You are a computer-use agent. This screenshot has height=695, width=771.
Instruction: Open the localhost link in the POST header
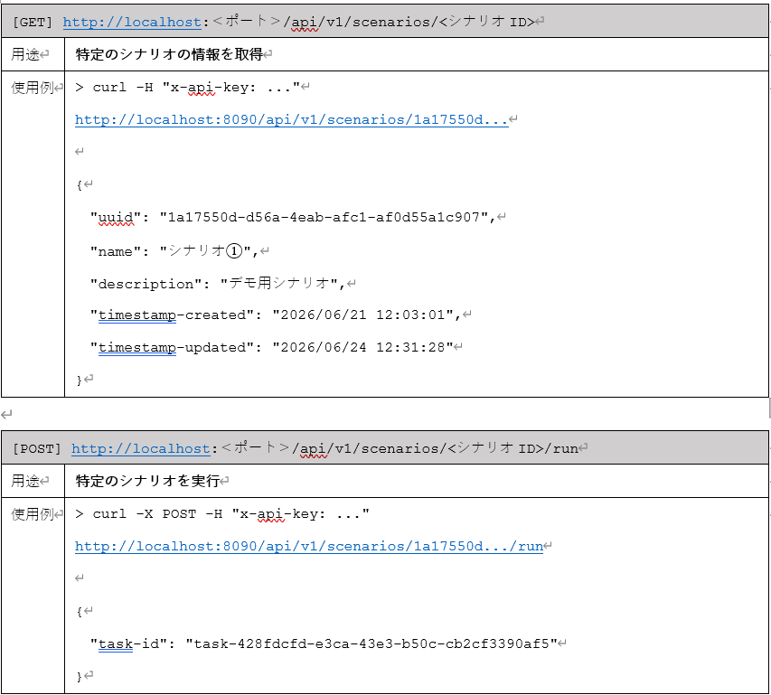(141, 448)
